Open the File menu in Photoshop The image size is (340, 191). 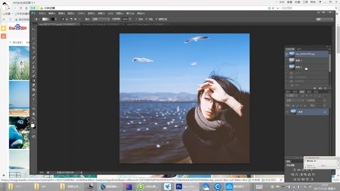pyautogui.click(x=42, y=14)
